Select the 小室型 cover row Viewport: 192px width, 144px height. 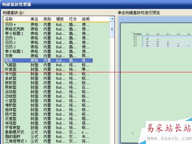click(x=48, y=101)
